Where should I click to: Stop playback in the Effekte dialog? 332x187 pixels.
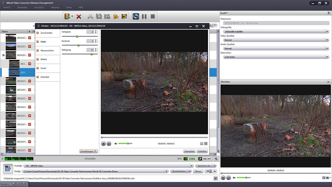(109, 144)
